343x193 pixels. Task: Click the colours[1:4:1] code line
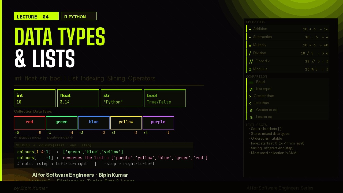point(70,152)
